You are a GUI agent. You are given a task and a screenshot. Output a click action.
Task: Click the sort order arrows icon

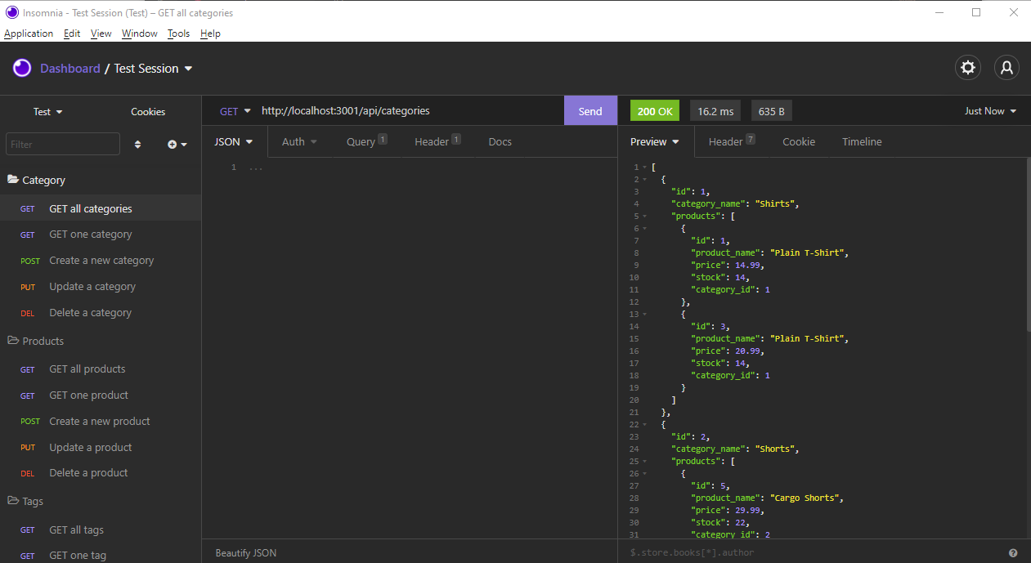coord(137,145)
